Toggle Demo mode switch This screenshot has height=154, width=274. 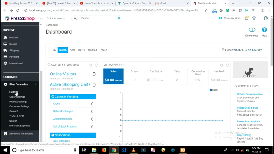click(x=252, y=30)
